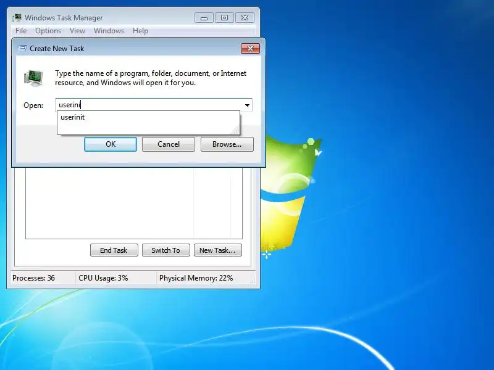
Task: Open the File menu in Task Manager
Action: [x=21, y=31]
